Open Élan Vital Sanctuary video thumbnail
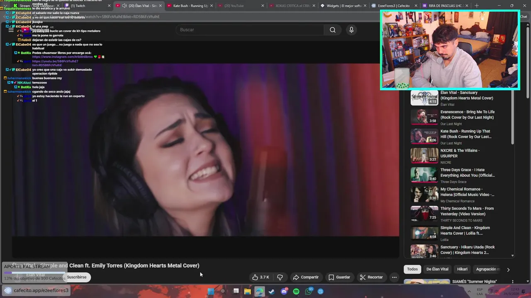This screenshot has width=531, height=298. pyautogui.click(x=424, y=98)
